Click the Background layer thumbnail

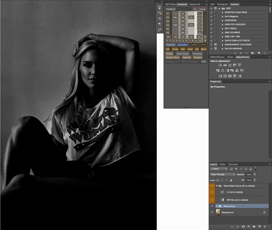[x=218, y=212]
